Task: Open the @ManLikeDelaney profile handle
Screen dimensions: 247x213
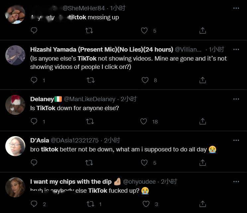Action: tap(90, 99)
